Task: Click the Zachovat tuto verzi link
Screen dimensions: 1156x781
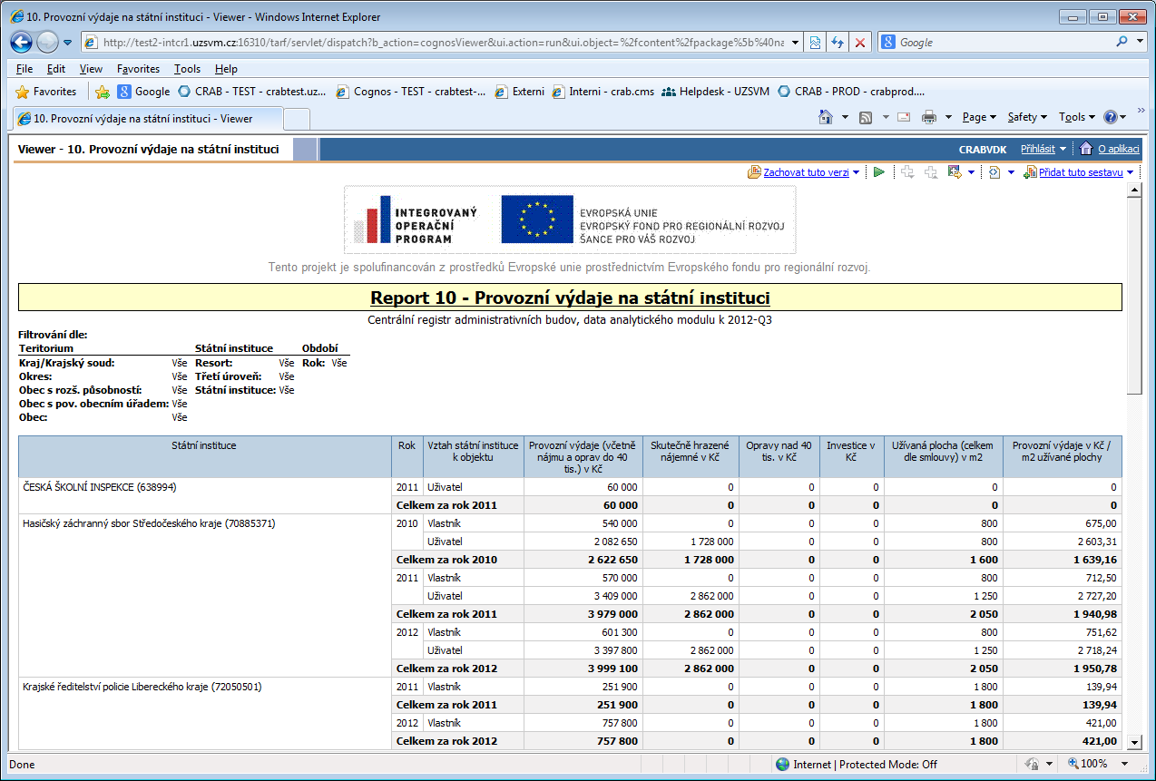Action: 806,172
